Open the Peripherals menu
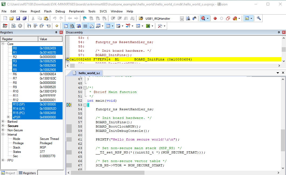The image size is (286, 175). pos(77,11)
